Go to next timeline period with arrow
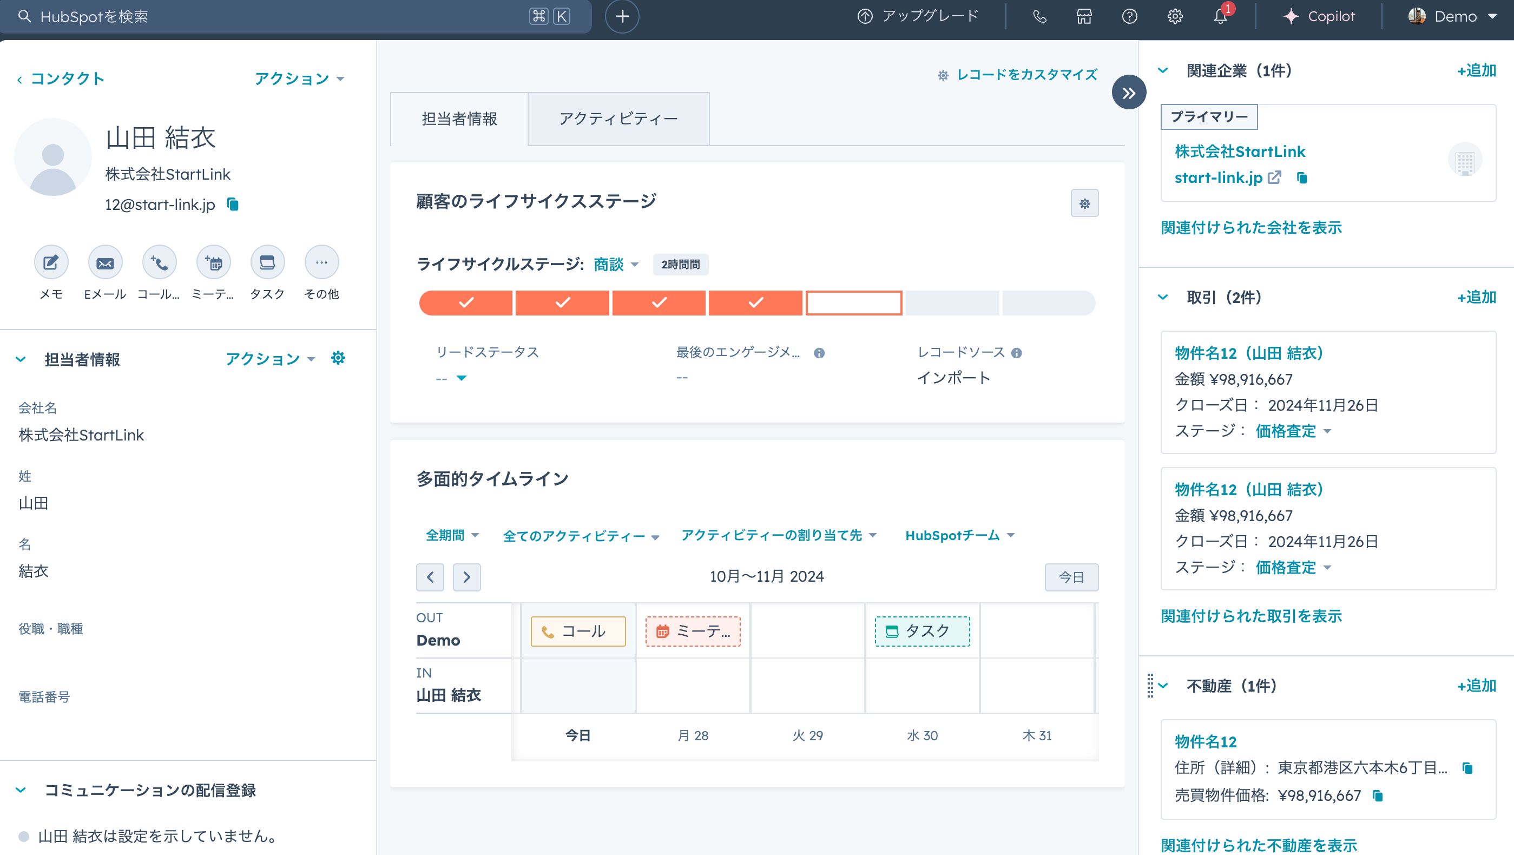 (466, 577)
